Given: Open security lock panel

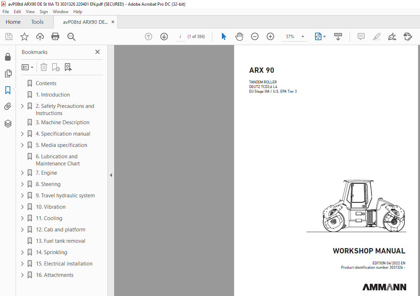Looking at the screenshot, I should coord(8,57).
